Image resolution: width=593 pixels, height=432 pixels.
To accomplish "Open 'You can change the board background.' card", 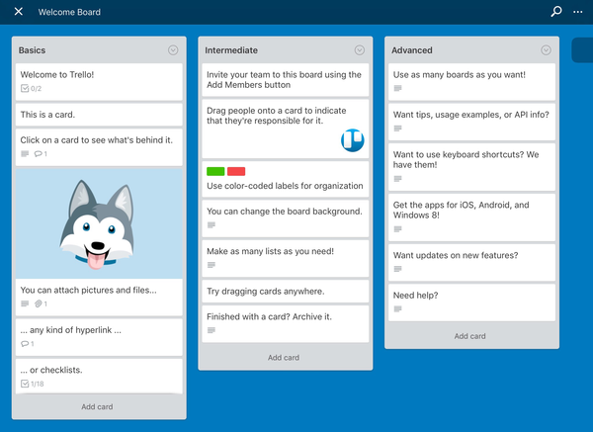I will tap(286, 218).
